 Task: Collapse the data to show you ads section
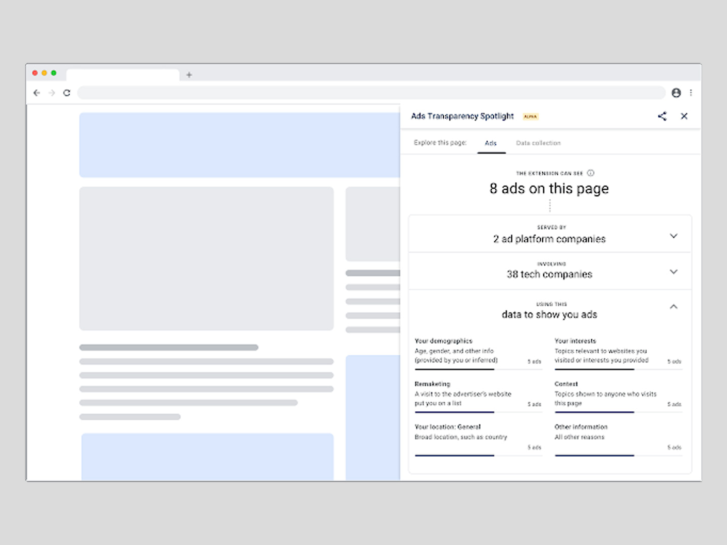673,307
